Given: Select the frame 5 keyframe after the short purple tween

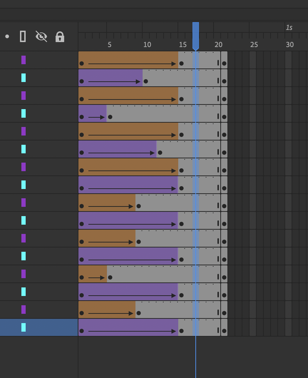Looking at the screenshot, I should pyautogui.click(x=110, y=117).
